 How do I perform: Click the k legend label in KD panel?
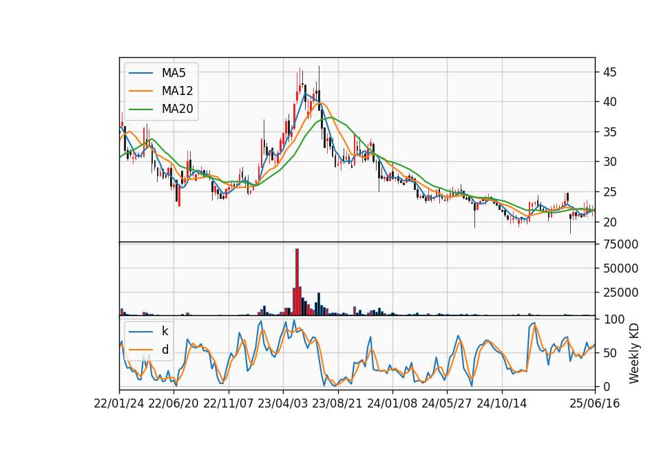click(165, 331)
